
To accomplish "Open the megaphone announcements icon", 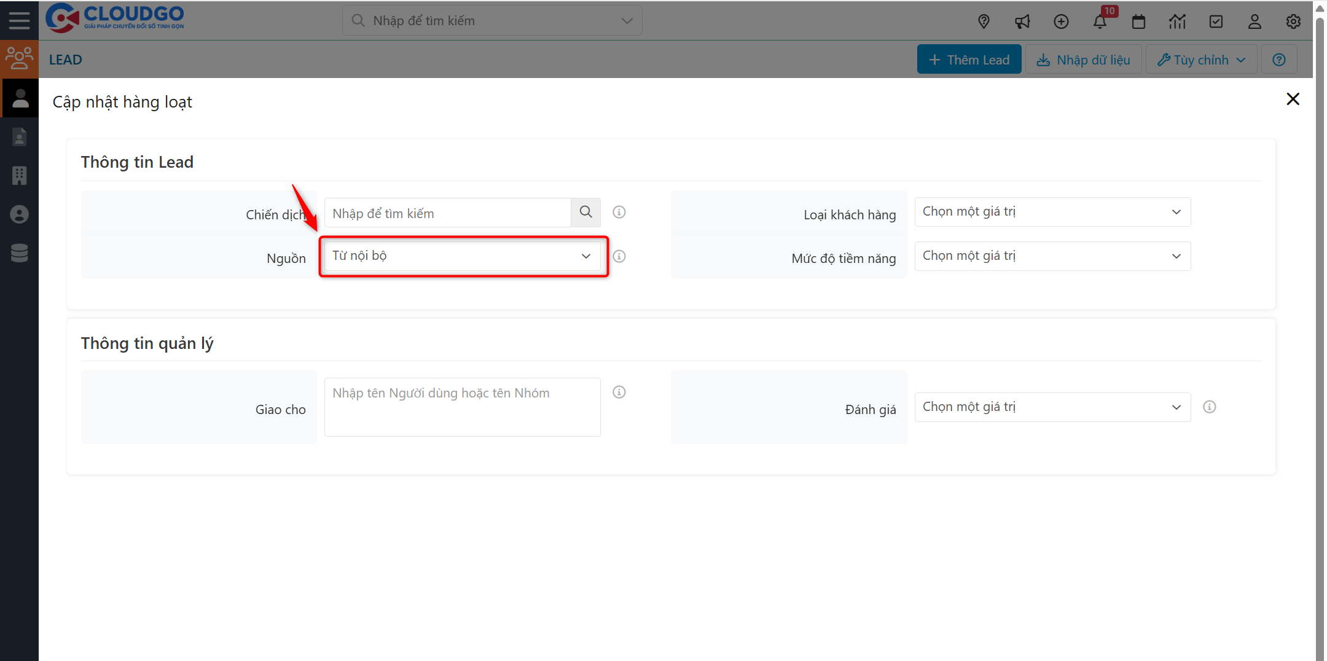I will [1022, 22].
